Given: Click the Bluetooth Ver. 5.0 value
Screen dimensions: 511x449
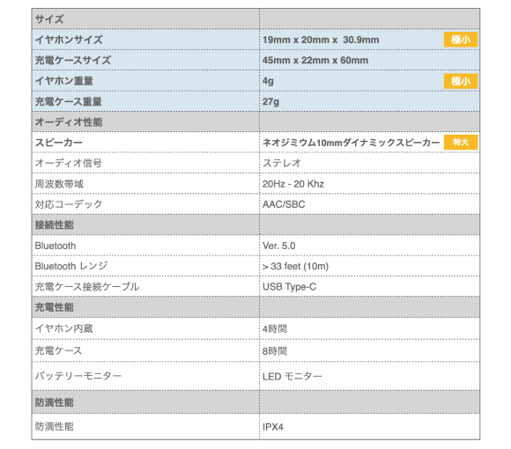Looking at the screenshot, I should coord(279,246).
